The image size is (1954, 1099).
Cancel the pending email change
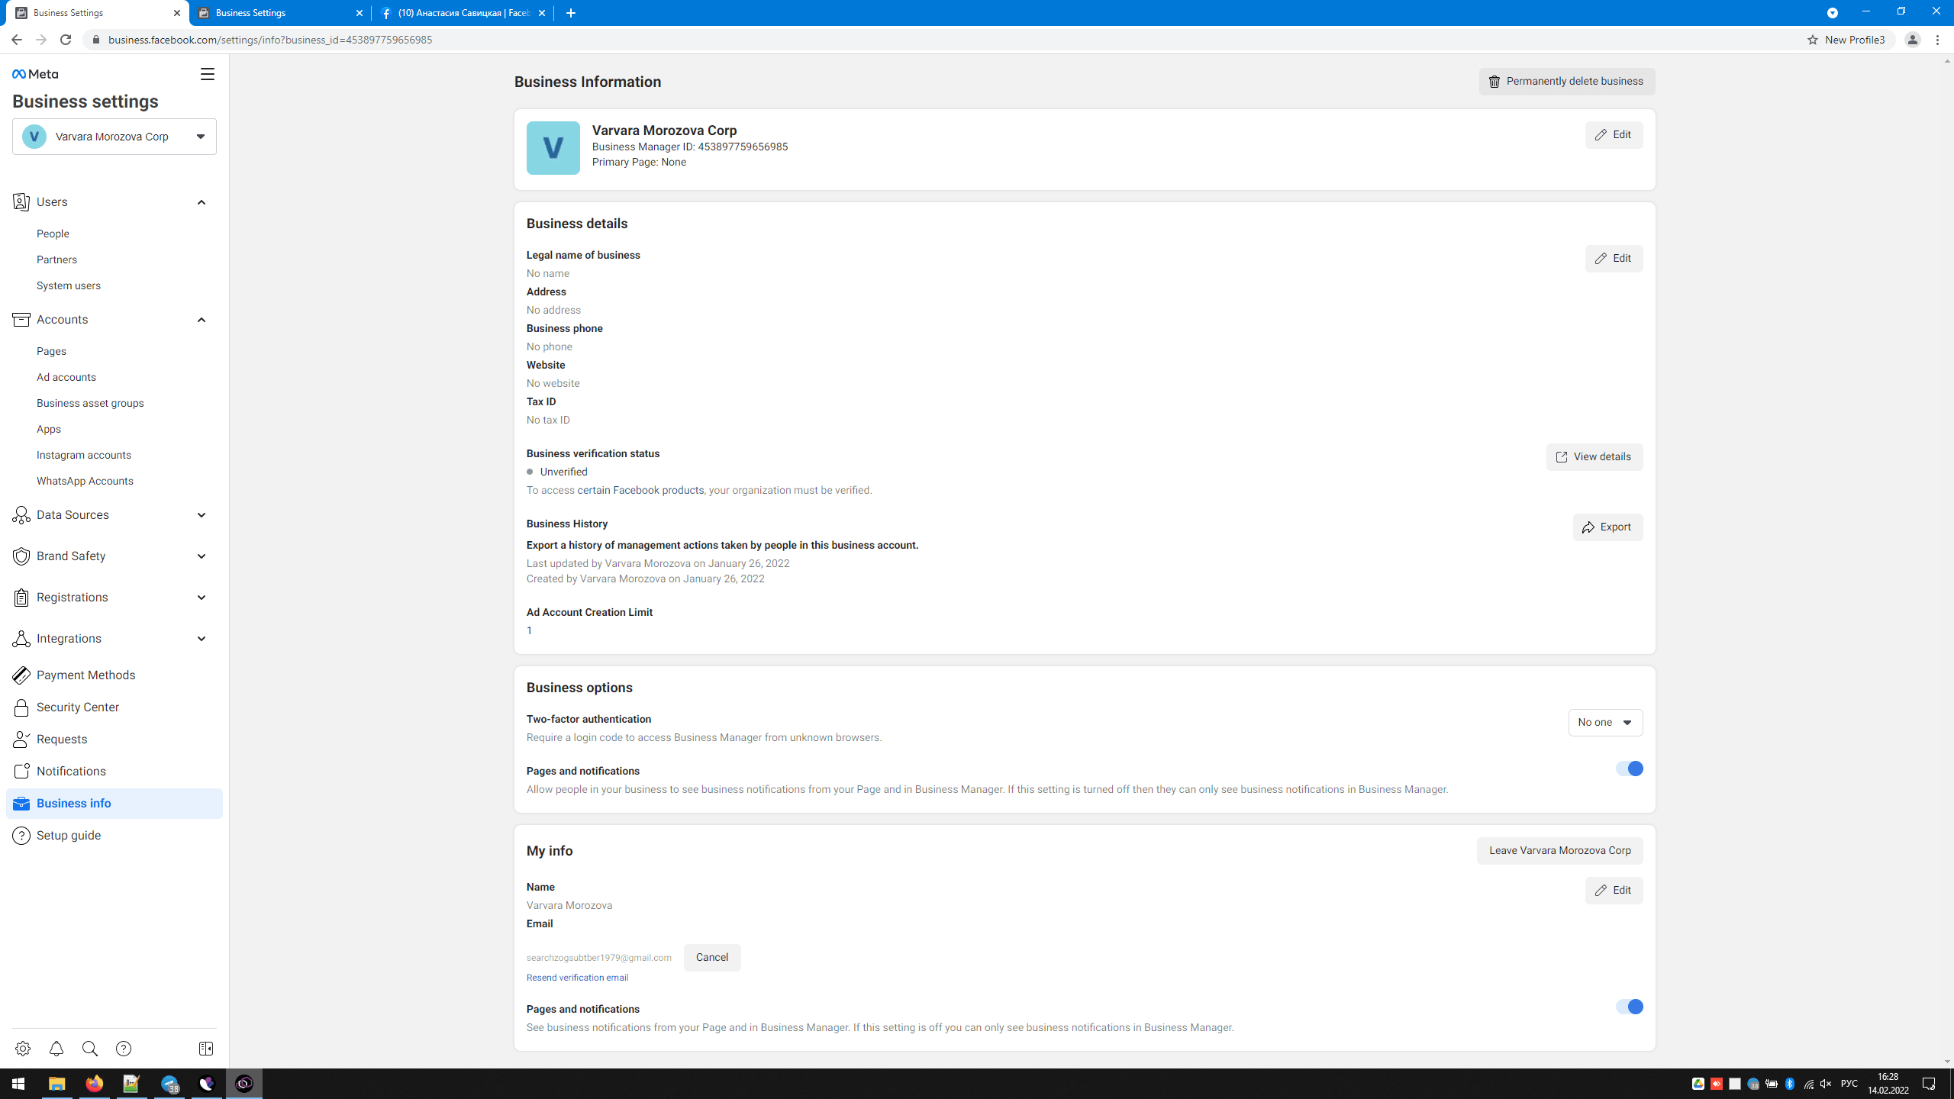(712, 958)
